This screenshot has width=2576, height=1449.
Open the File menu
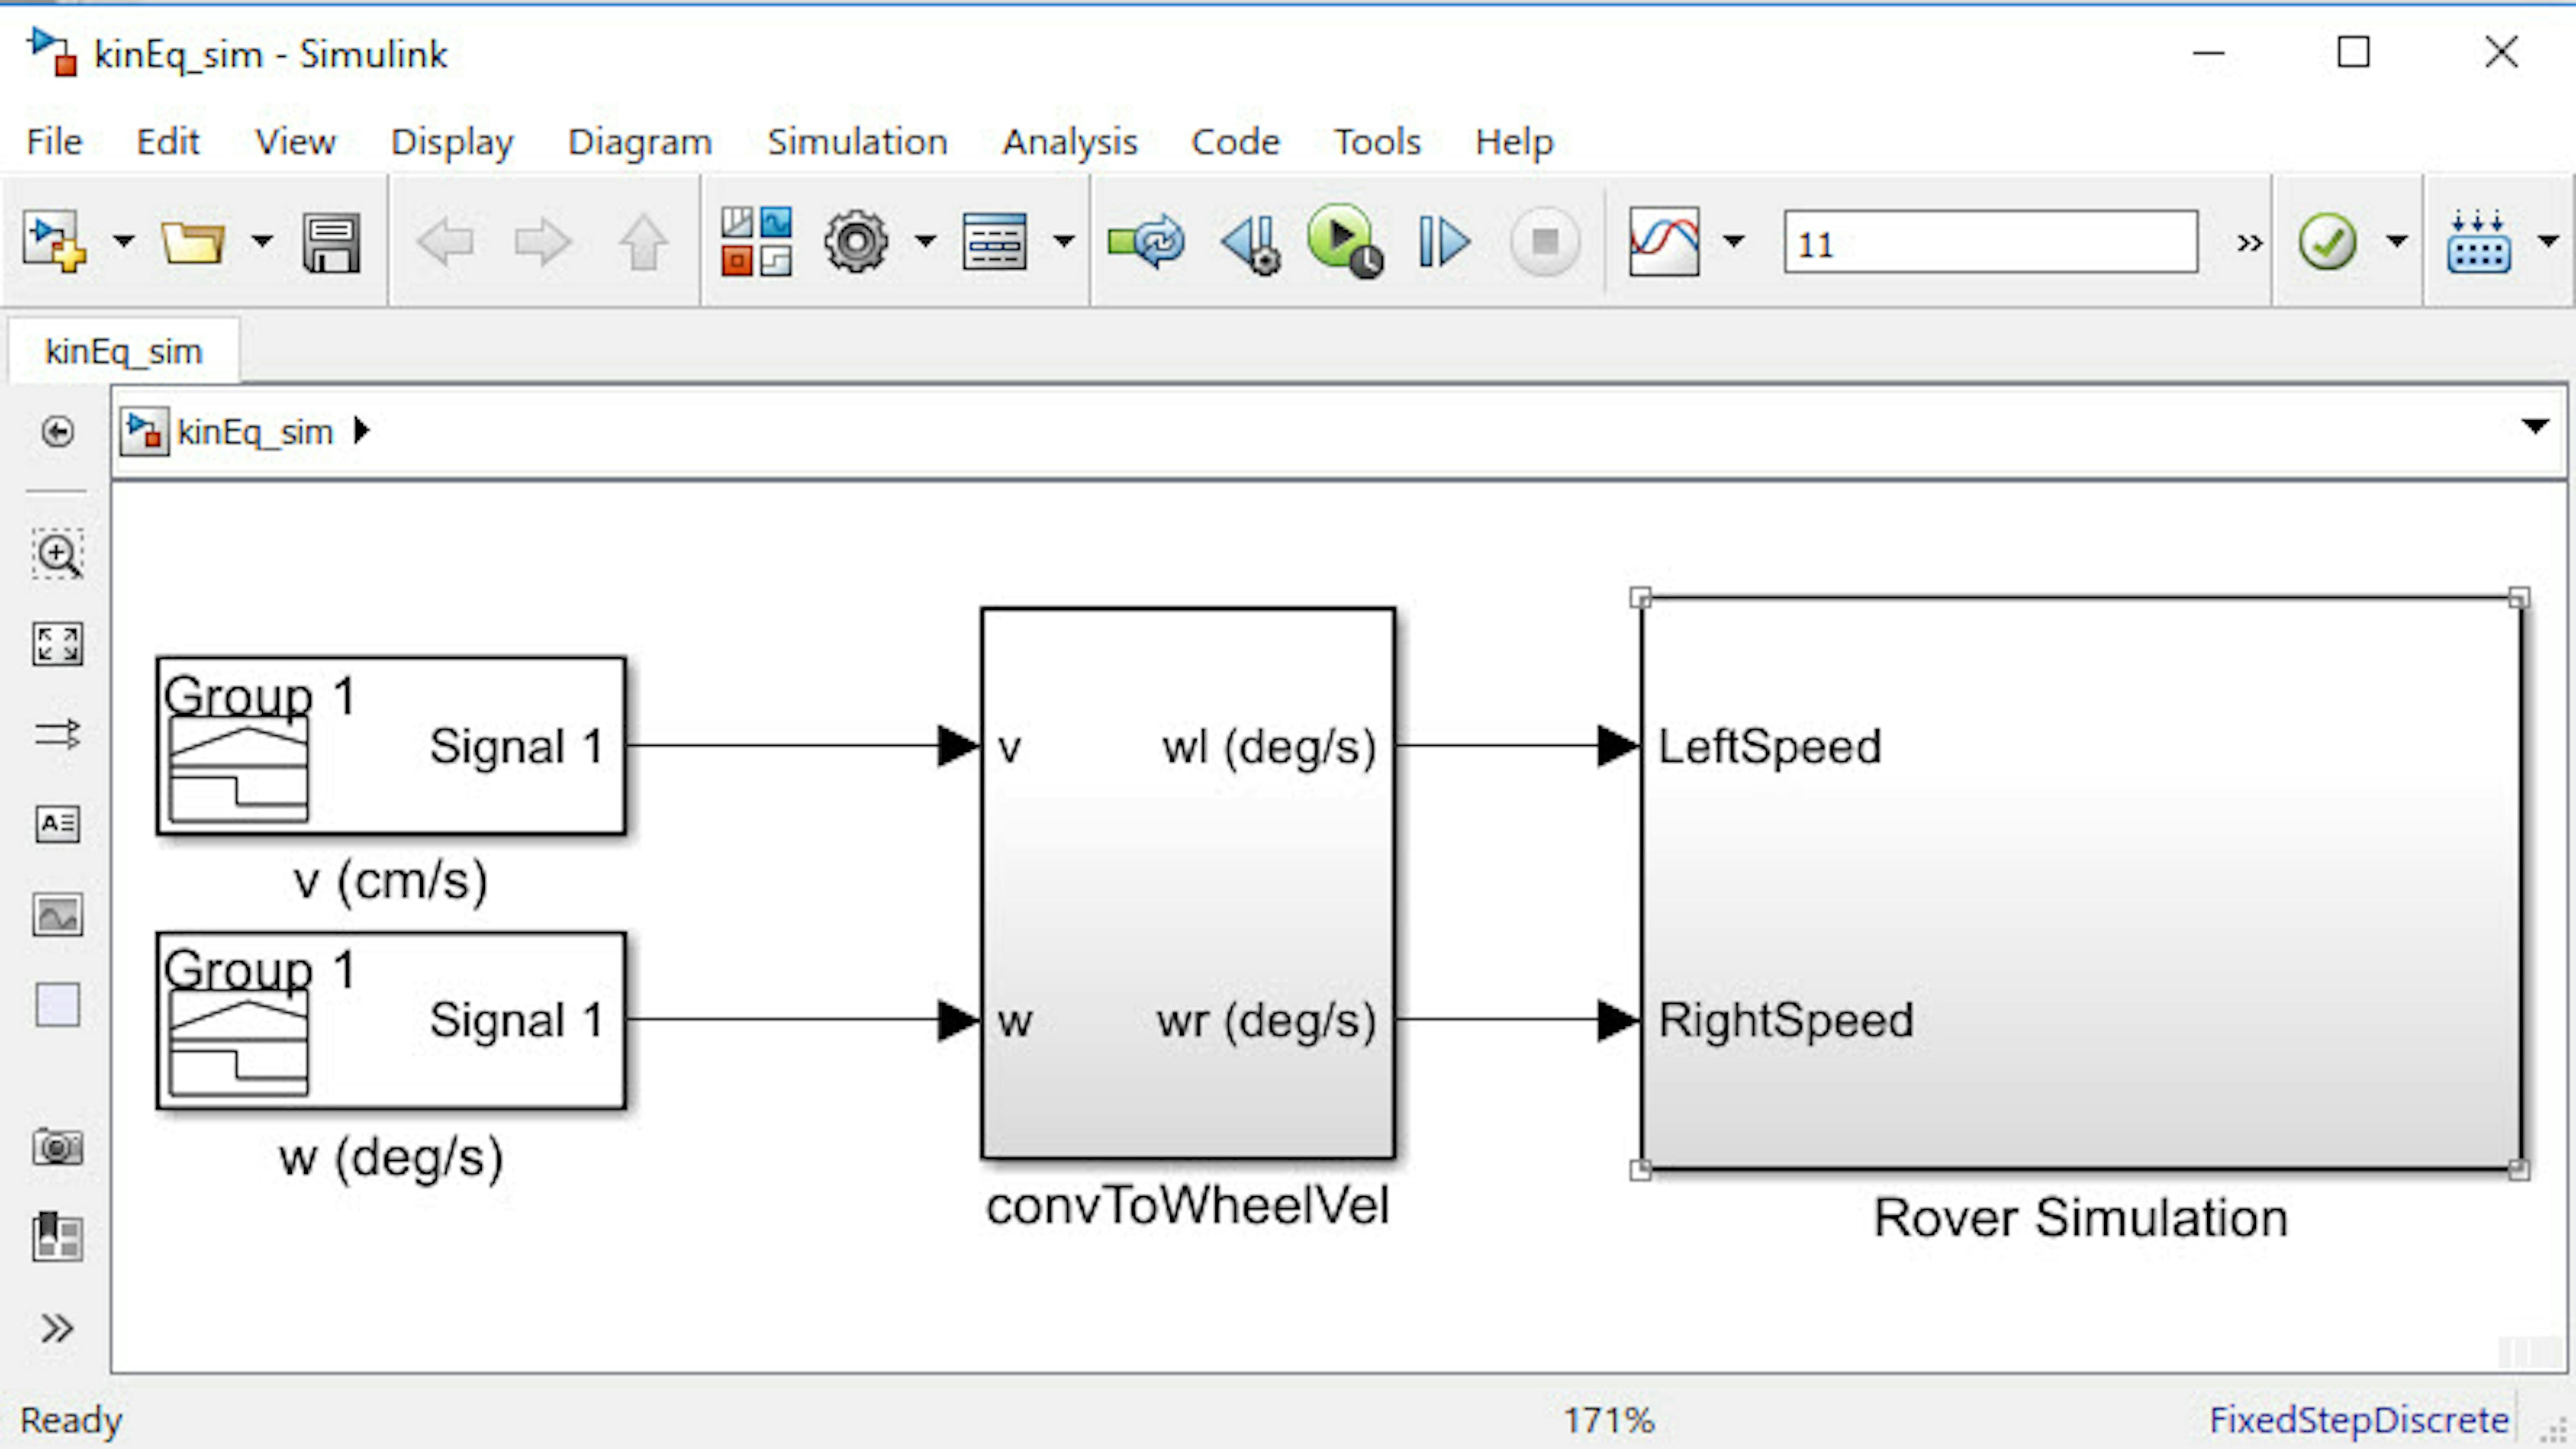(54, 142)
